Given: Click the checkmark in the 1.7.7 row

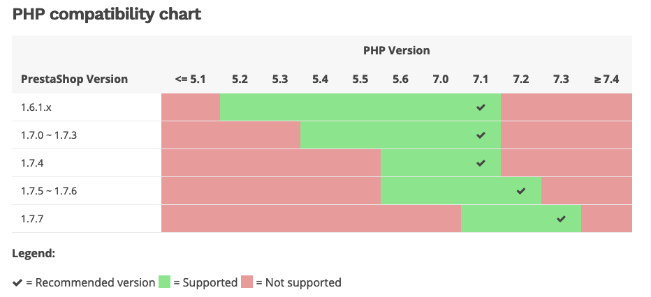Looking at the screenshot, I should pos(561,219).
